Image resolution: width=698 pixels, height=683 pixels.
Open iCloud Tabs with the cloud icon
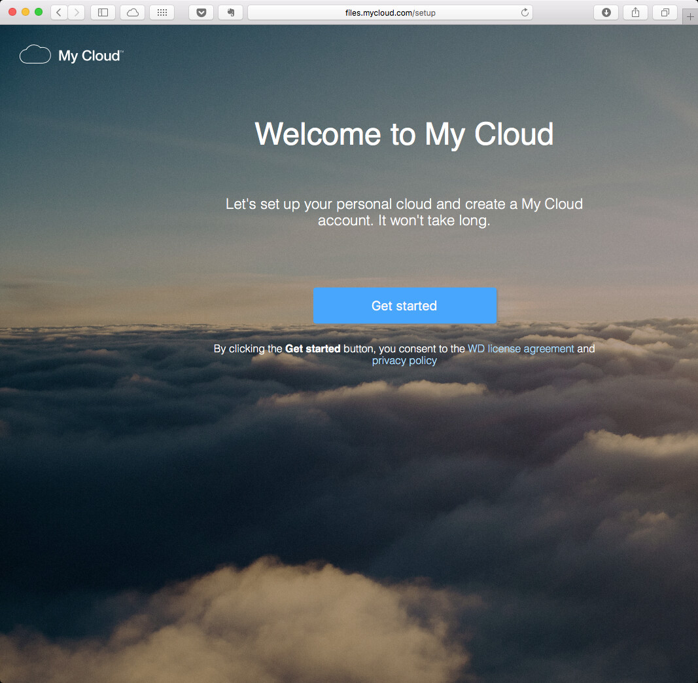(x=132, y=12)
